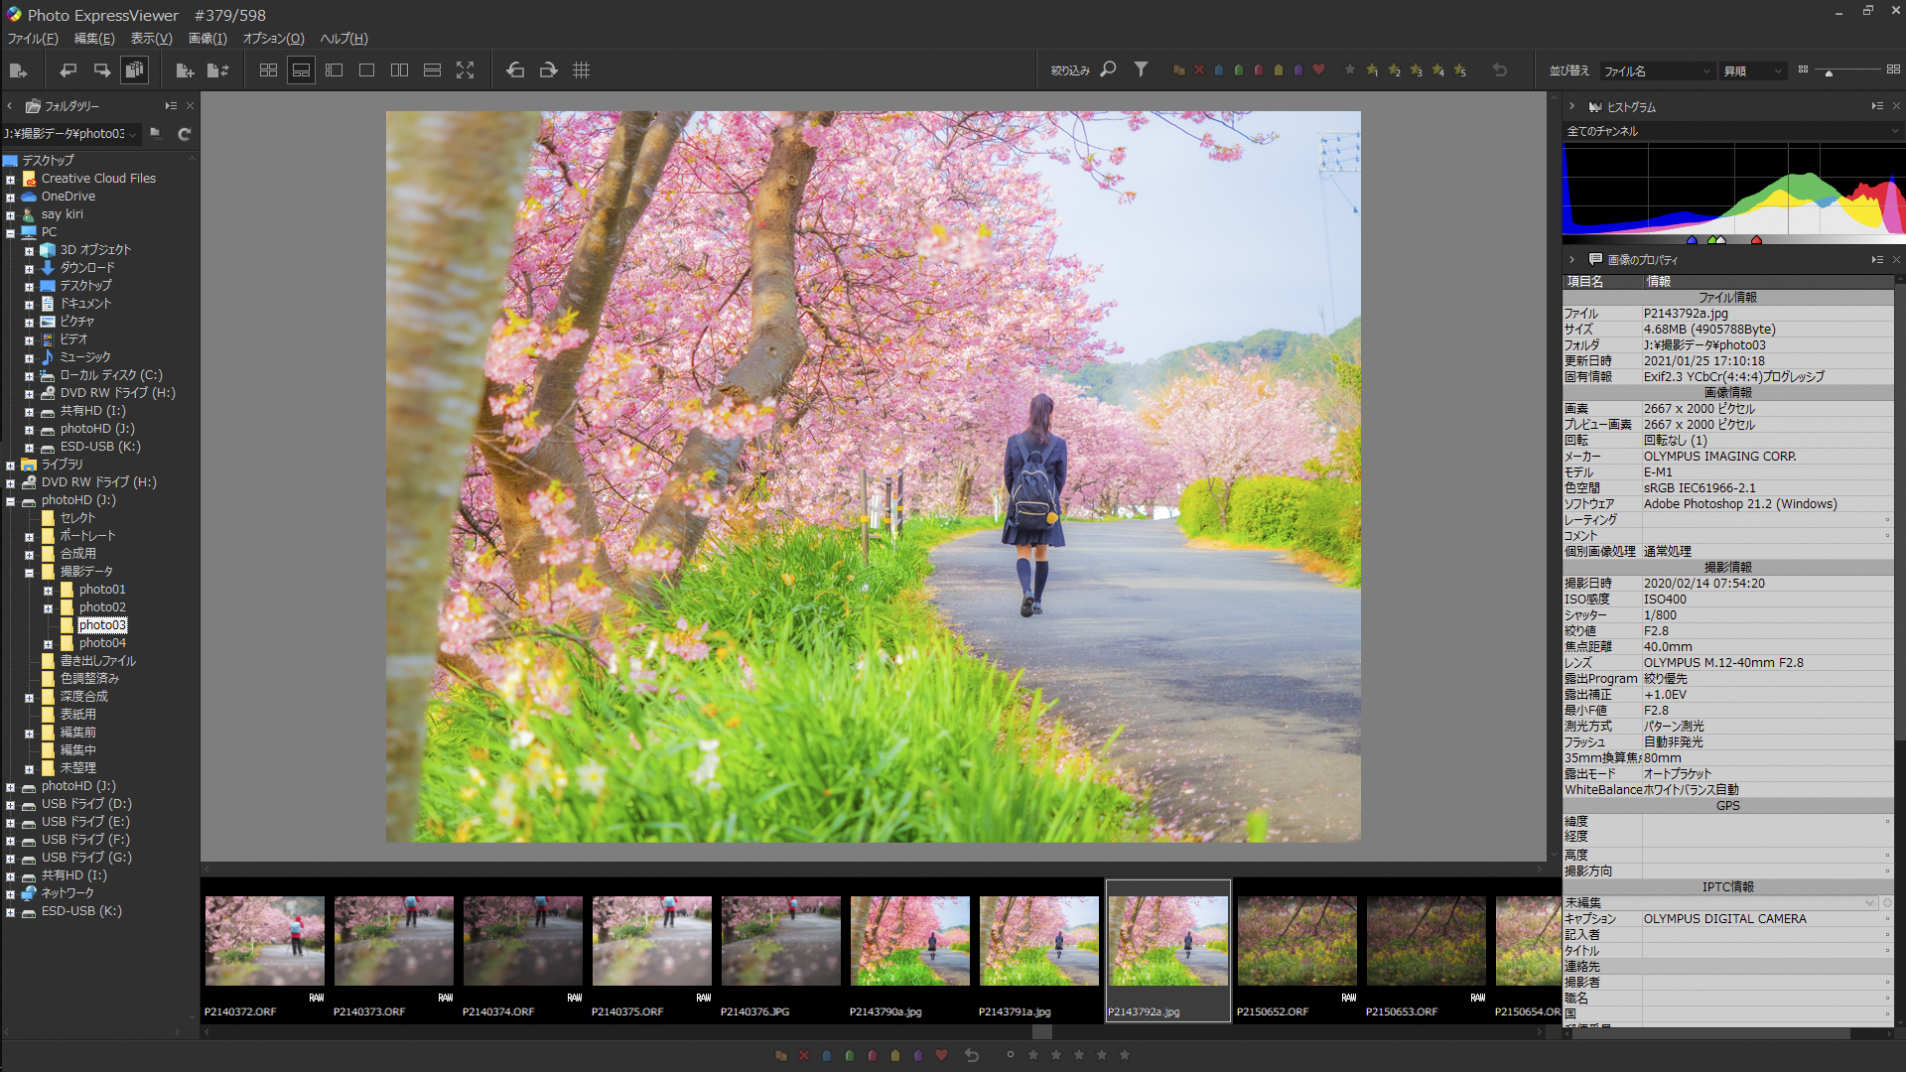The image size is (1906, 1072).
Task: Switch to full screen view icon
Action: pyautogui.click(x=465, y=70)
